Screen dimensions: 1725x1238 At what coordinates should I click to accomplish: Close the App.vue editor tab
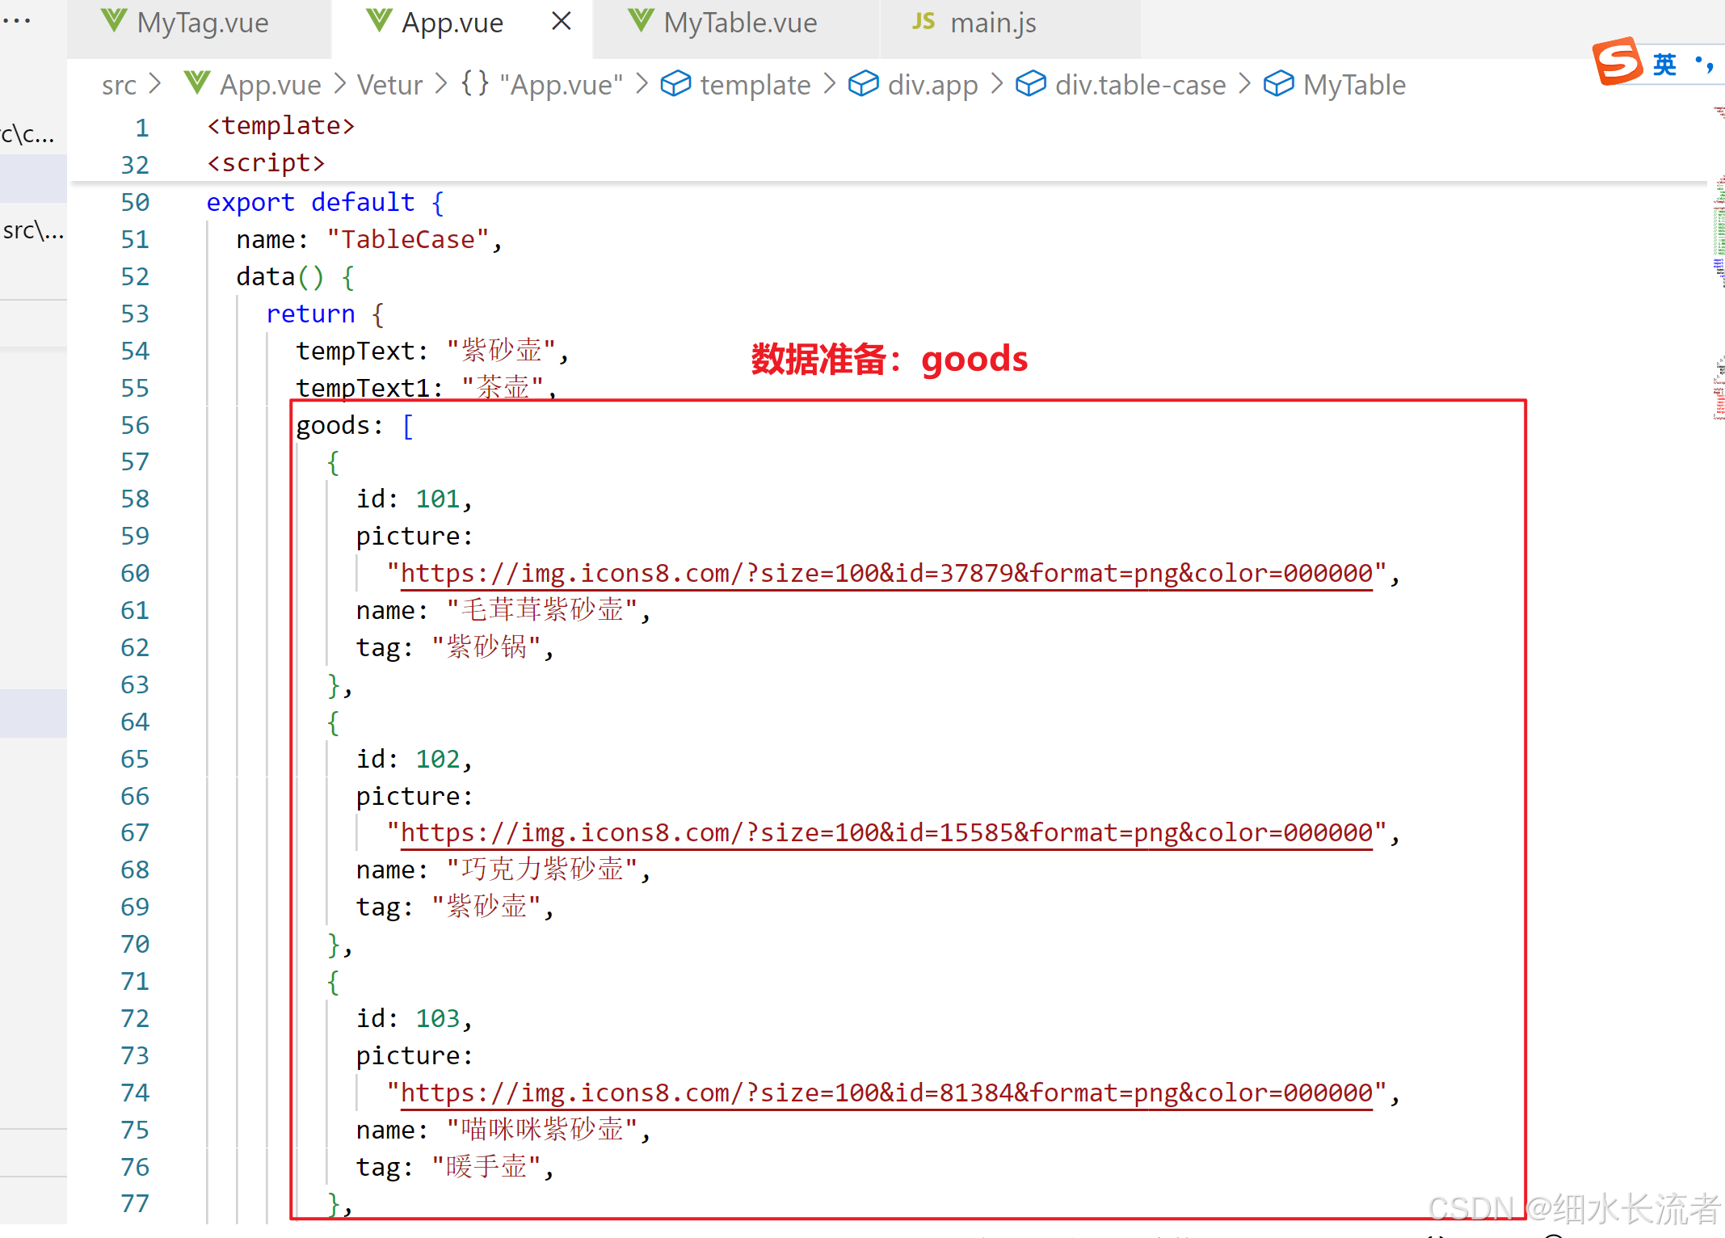point(562,22)
